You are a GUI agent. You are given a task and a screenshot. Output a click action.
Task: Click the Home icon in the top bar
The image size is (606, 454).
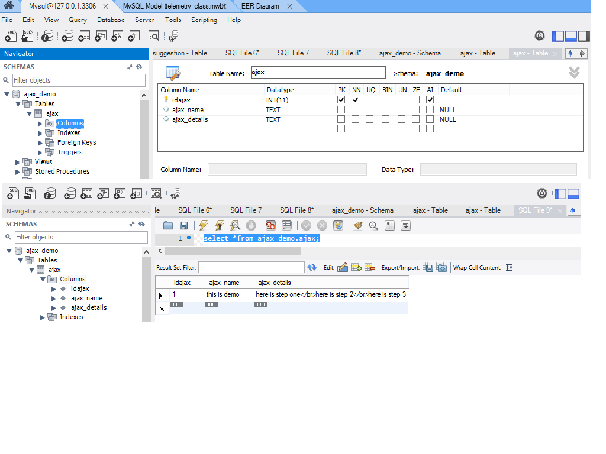(x=9, y=6)
